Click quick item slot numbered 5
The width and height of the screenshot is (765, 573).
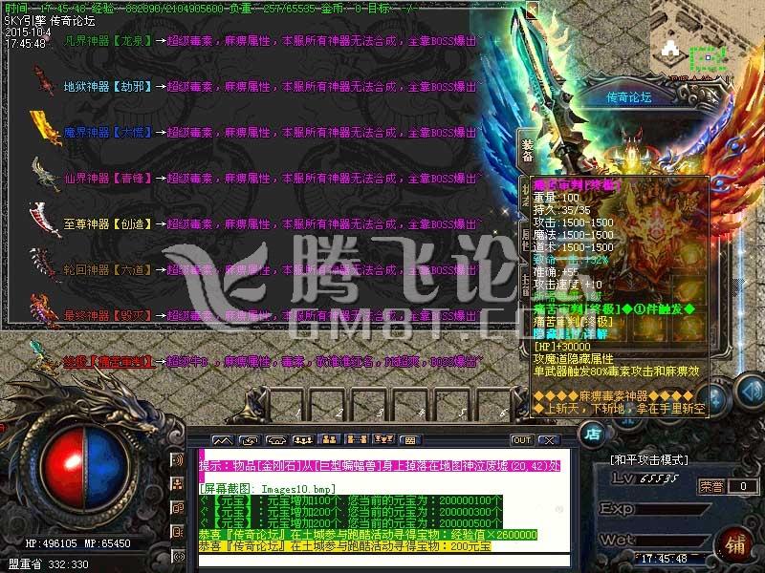[x=453, y=404]
